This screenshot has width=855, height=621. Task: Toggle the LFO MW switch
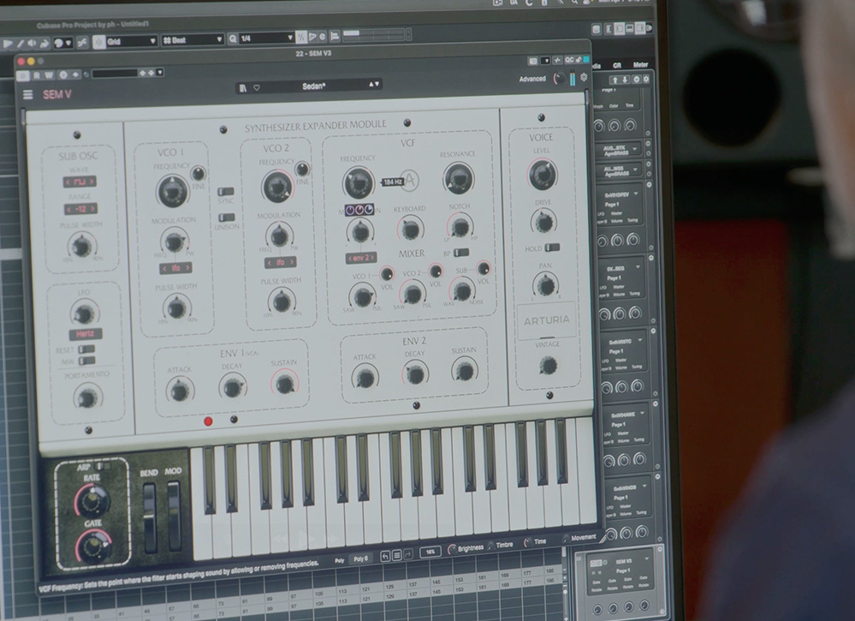pyautogui.click(x=86, y=361)
